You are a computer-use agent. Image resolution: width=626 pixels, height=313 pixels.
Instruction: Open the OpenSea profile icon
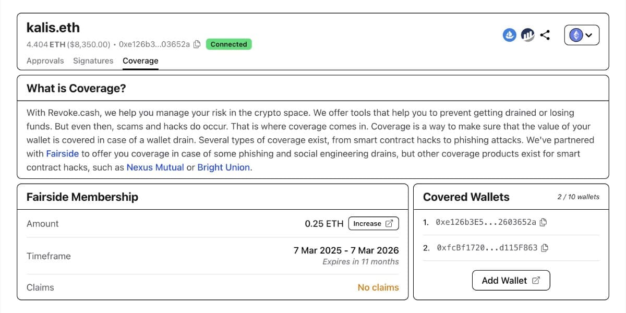[509, 35]
